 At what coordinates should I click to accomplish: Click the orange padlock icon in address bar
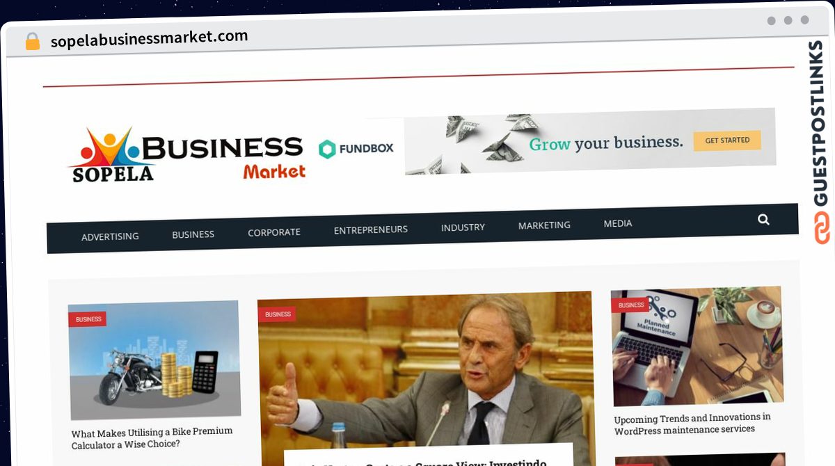coord(32,42)
